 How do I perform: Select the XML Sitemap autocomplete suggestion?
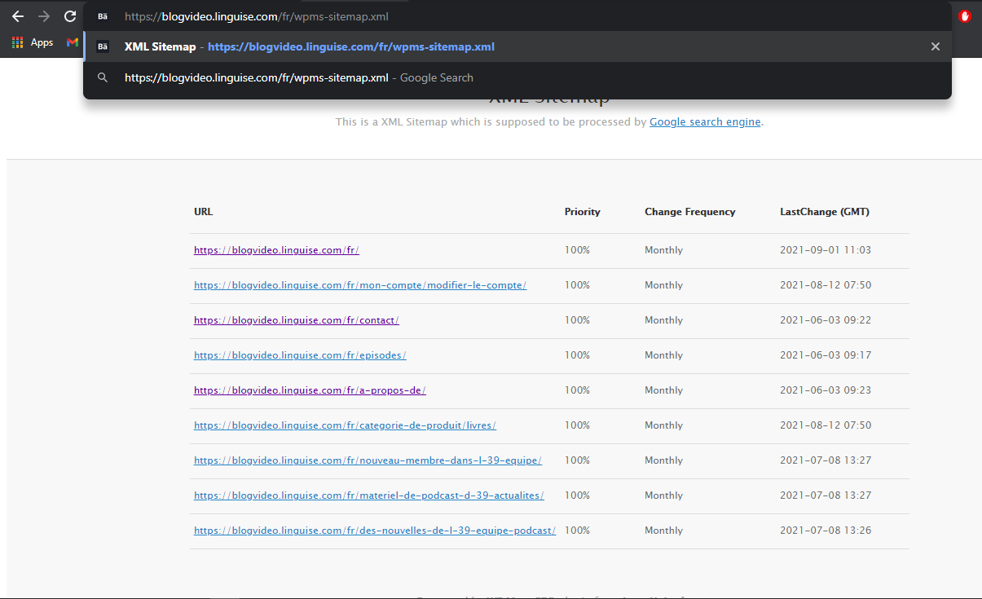[517, 46]
